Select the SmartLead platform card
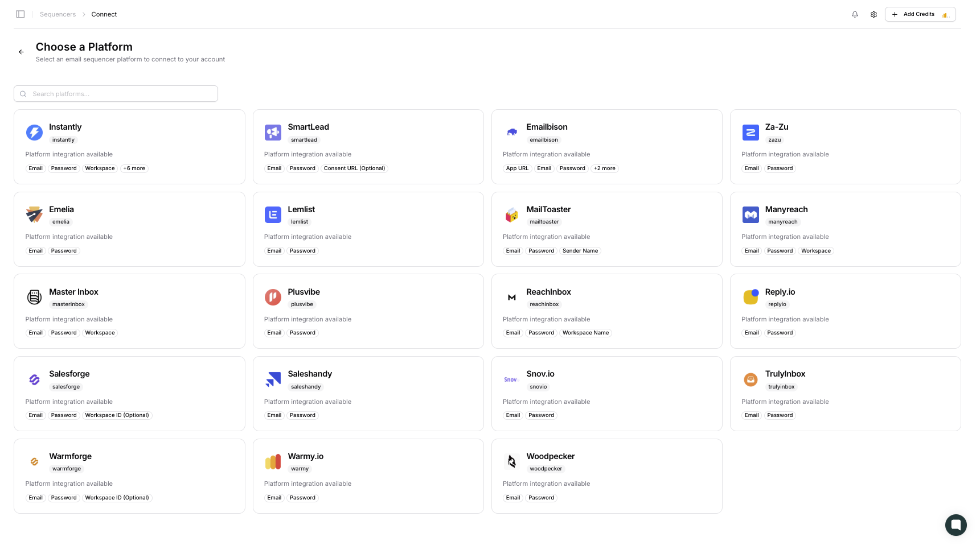 click(368, 147)
